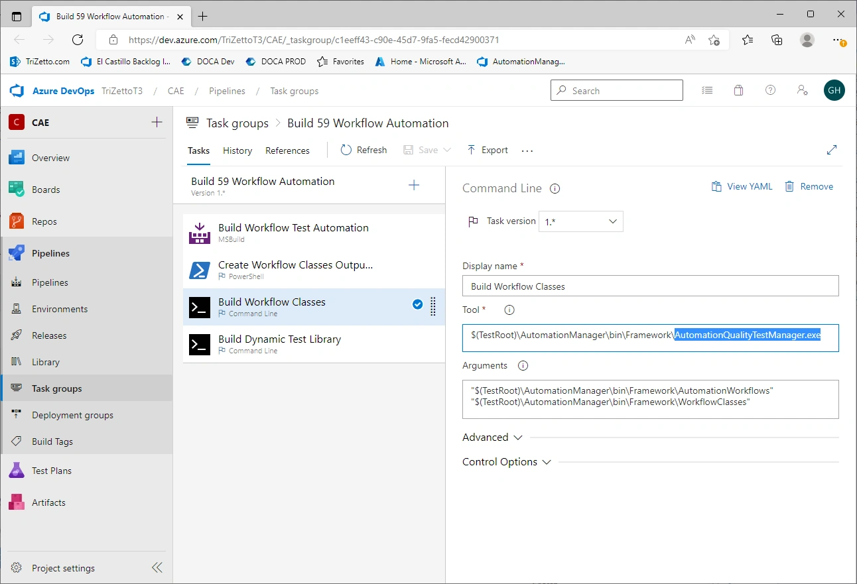Select the Build Dynamic Test Library task
Image resolution: width=857 pixels, height=584 pixels.
tap(314, 344)
